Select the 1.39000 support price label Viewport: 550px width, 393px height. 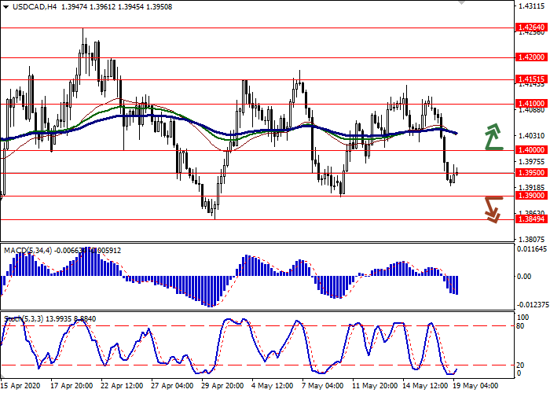tap(531, 195)
